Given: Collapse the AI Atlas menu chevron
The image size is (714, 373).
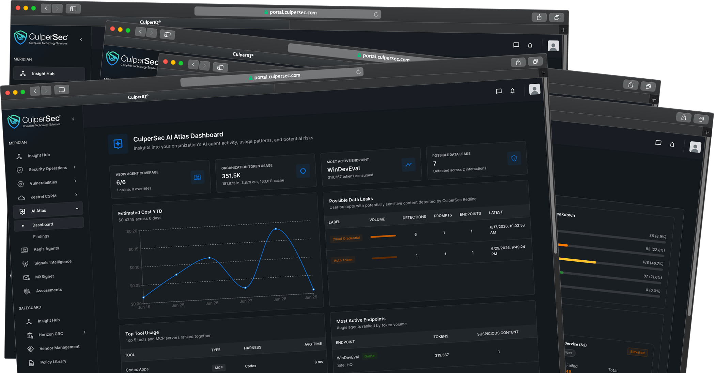Looking at the screenshot, I should [x=77, y=208].
